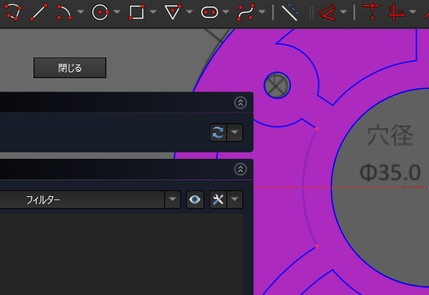The image size is (429, 295).
Task: Open the B-spline tool dropdown arrow
Action: click(x=262, y=12)
